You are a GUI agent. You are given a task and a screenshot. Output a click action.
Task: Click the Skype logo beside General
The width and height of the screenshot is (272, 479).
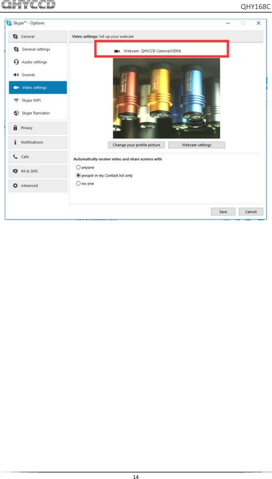pyautogui.click(x=15, y=37)
